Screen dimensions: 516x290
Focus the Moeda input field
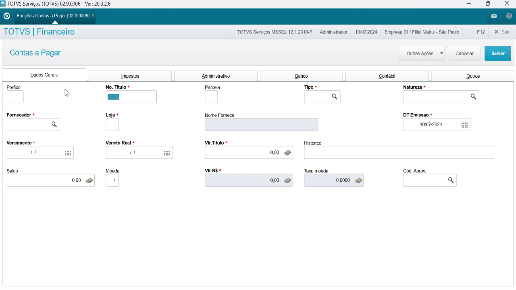pos(112,180)
